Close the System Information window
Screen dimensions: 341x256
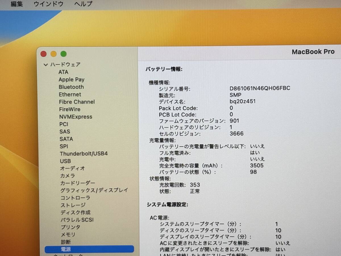[x=43, y=54]
